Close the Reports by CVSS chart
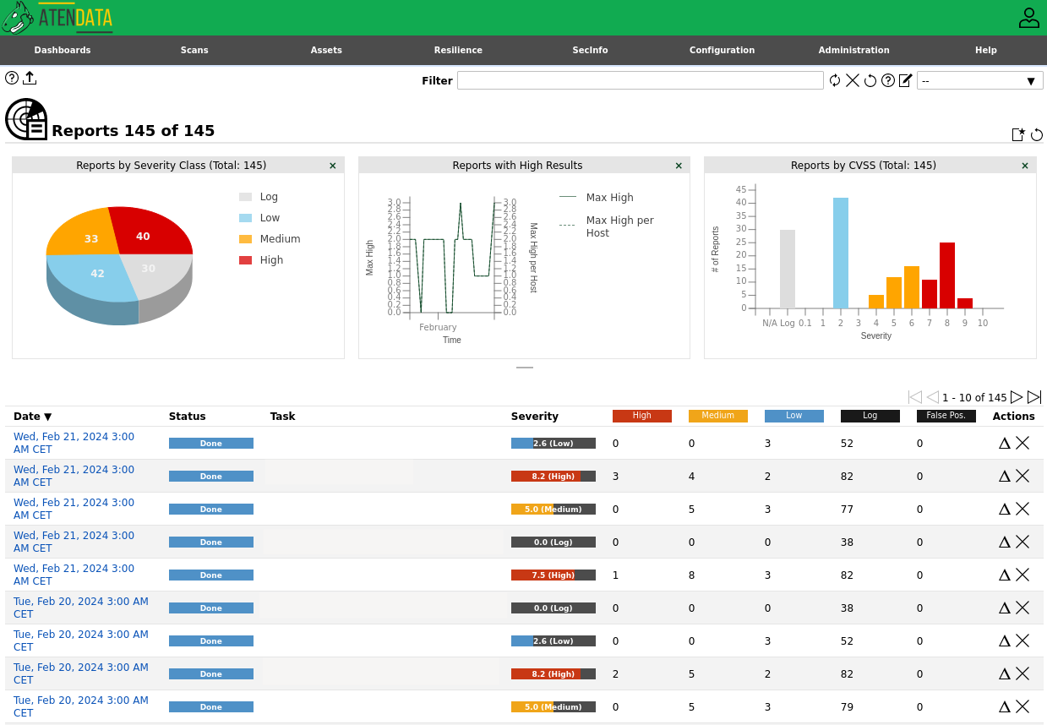The image size is (1047, 725). pyautogui.click(x=1025, y=166)
